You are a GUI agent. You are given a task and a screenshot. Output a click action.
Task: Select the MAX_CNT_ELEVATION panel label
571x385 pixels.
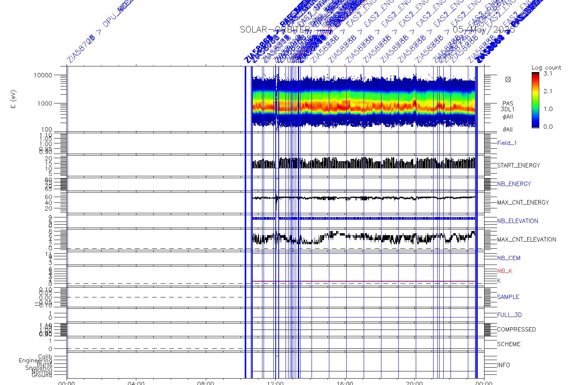[526, 239]
